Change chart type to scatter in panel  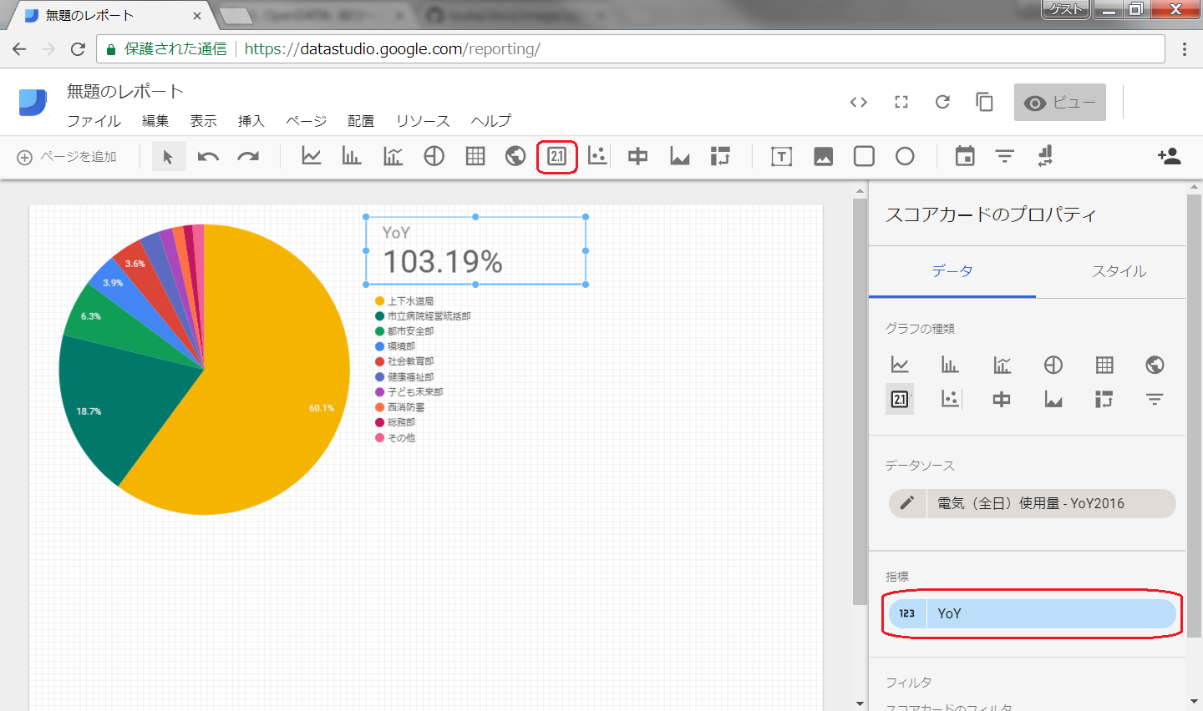pos(950,399)
